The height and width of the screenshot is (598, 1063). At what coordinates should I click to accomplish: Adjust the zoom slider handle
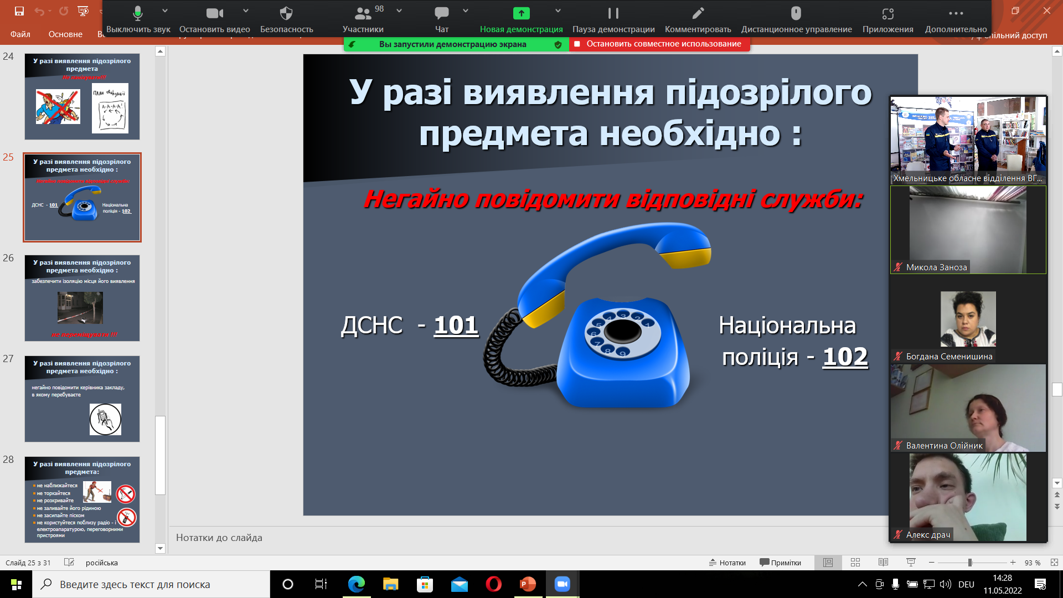970,563
